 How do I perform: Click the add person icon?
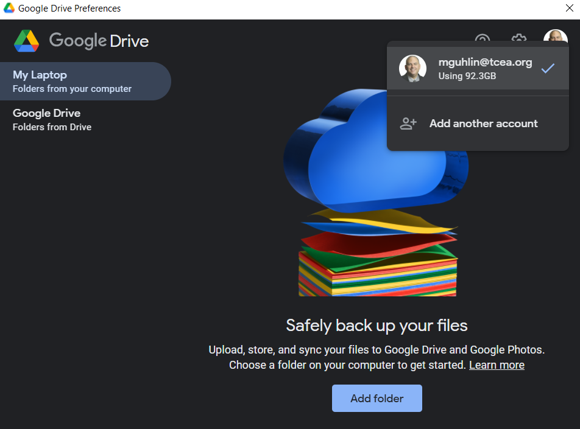[x=408, y=124]
